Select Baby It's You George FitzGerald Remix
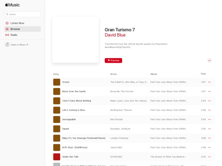 (84, 138)
